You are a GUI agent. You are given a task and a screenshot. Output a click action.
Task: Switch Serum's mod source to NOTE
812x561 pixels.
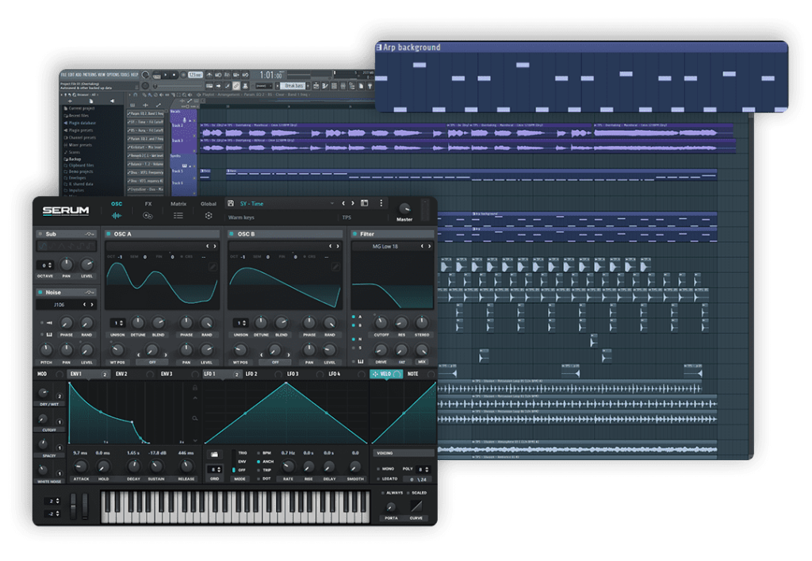414,374
